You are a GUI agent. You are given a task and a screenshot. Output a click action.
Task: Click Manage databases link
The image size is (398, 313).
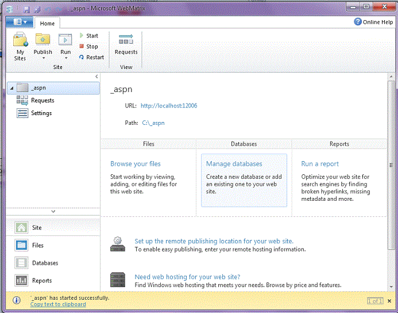(234, 164)
